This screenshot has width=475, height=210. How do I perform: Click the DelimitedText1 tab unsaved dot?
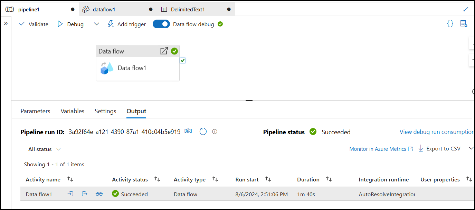pyautogui.click(x=229, y=9)
